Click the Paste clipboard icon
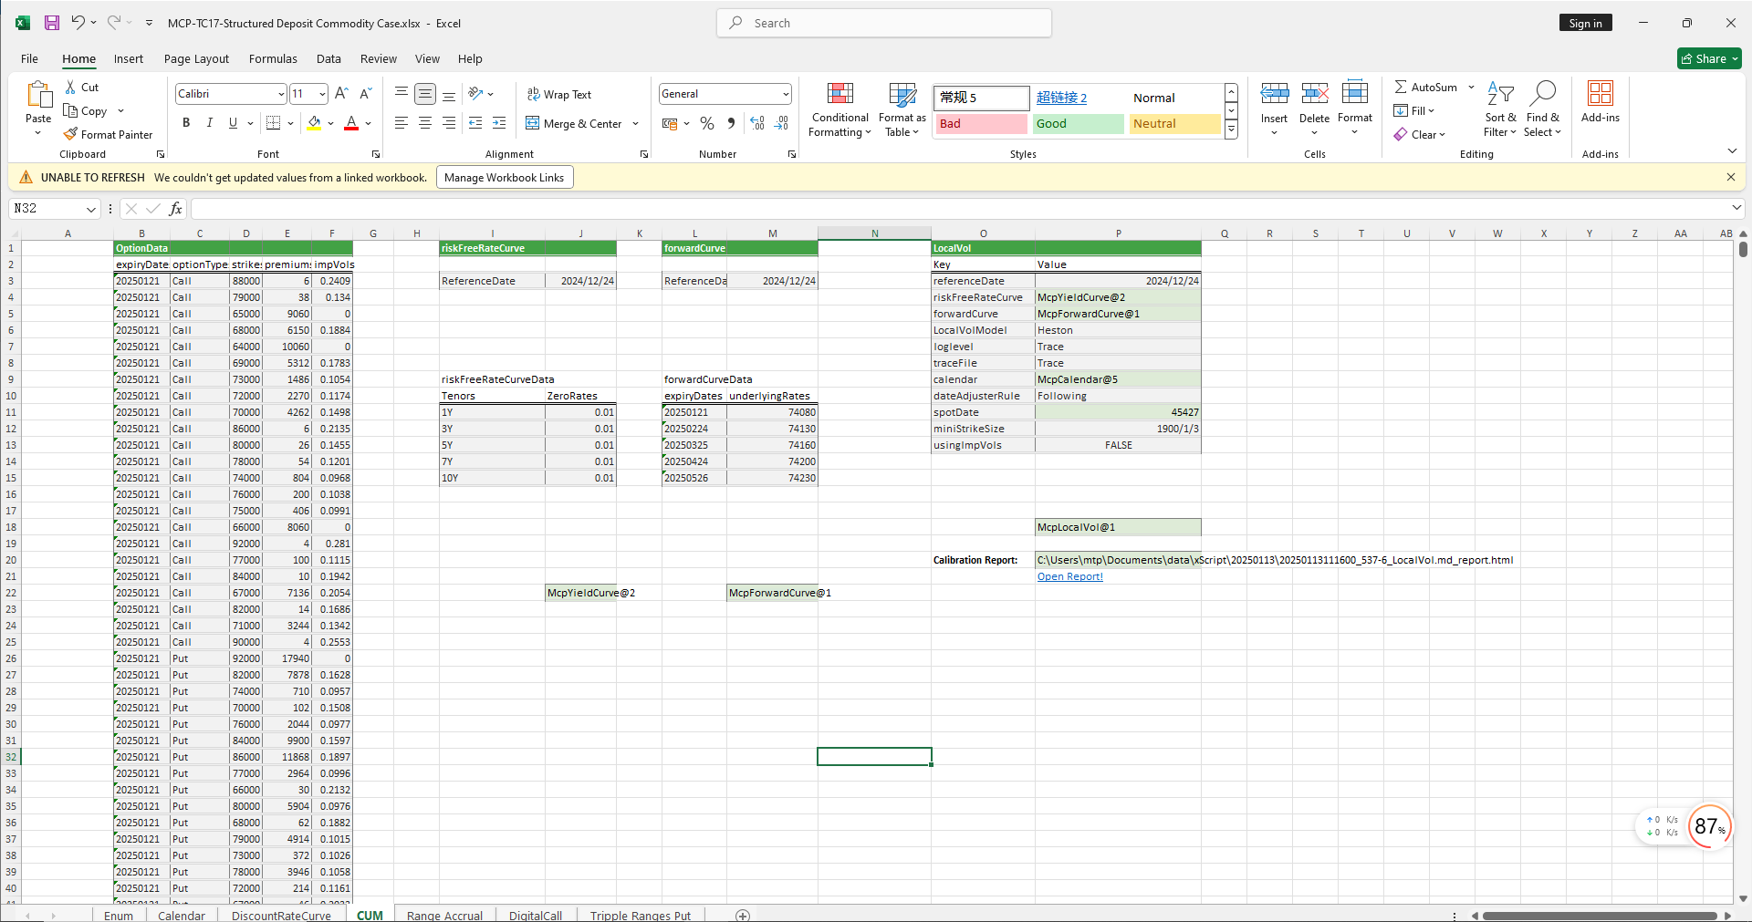Viewport: 1752px width, 922px height. tap(38, 95)
